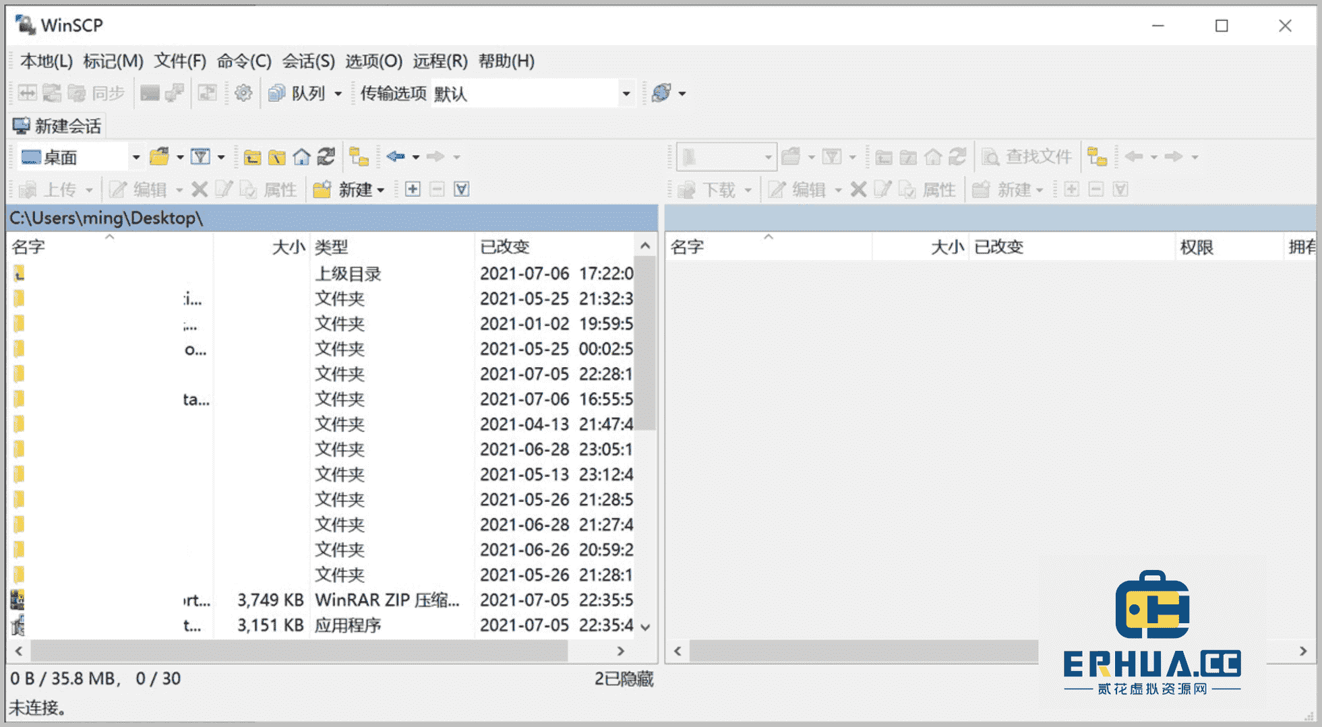This screenshot has width=1322, height=727.
Task: Click the 上传 upload button
Action: pyautogui.click(x=47, y=189)
